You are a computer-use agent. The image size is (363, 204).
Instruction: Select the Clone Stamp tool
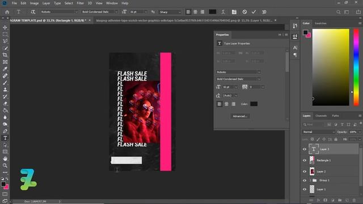click(5, 90)
